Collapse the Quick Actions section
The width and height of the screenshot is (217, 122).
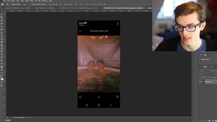click(200, 59)
